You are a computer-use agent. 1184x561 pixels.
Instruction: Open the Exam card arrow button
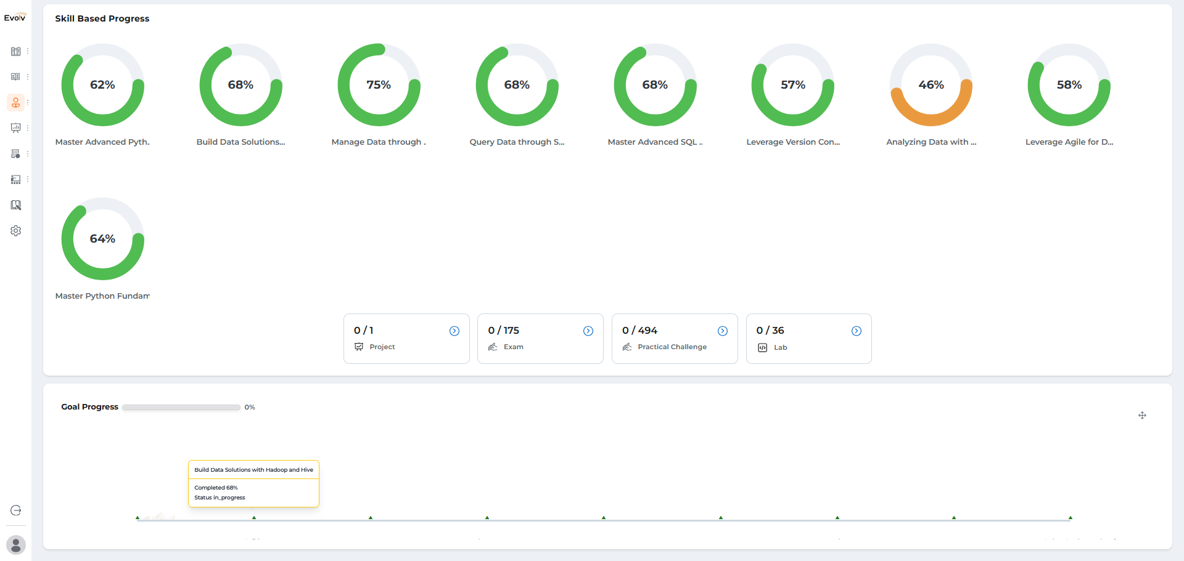[588, 331]
